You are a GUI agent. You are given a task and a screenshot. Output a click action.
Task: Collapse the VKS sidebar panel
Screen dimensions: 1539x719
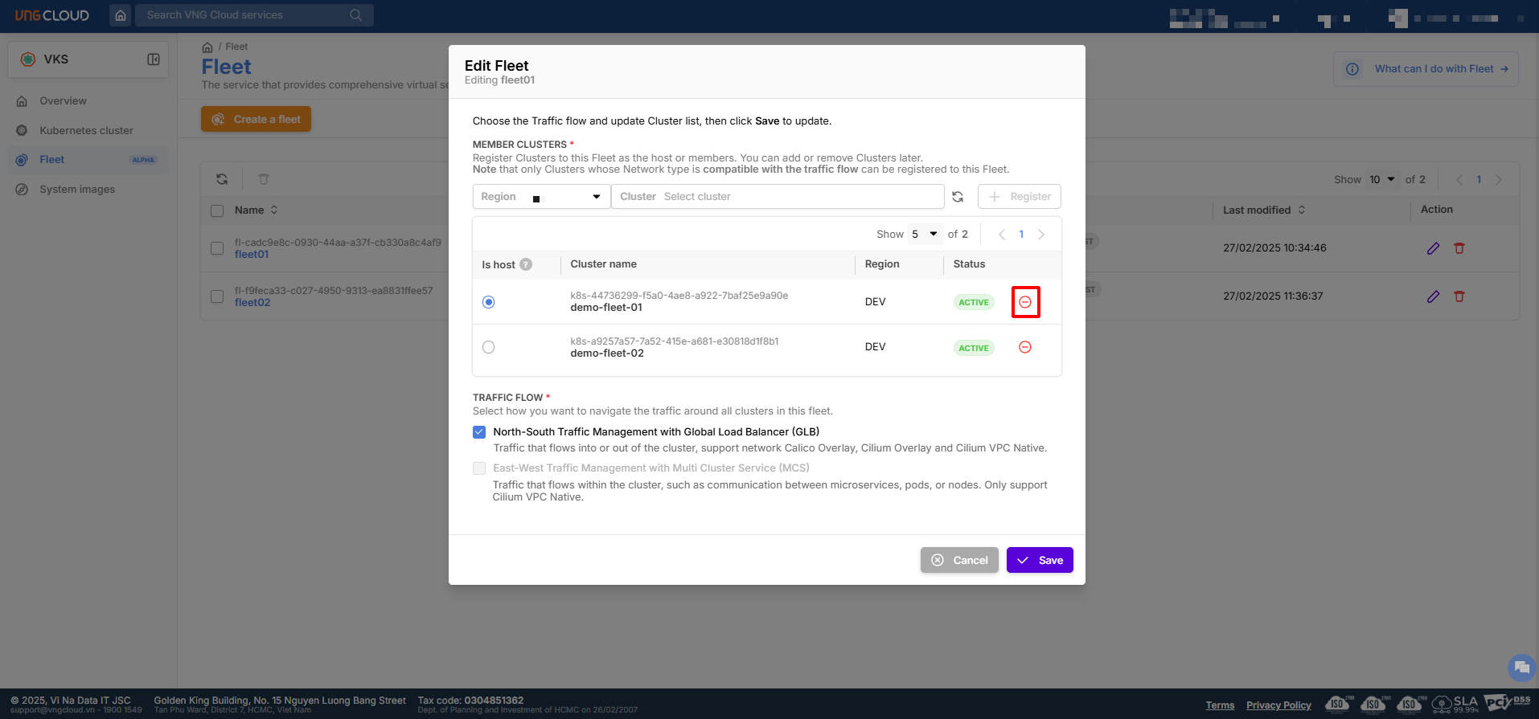tap(154, 59)
